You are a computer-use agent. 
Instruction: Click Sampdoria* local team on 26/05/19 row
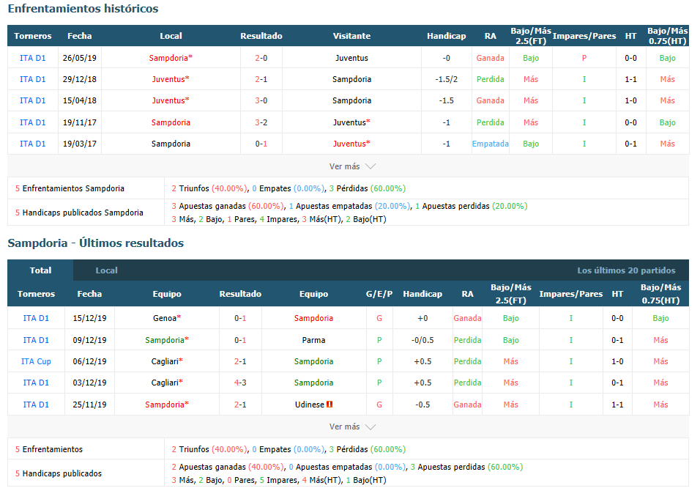coord(171,58)
